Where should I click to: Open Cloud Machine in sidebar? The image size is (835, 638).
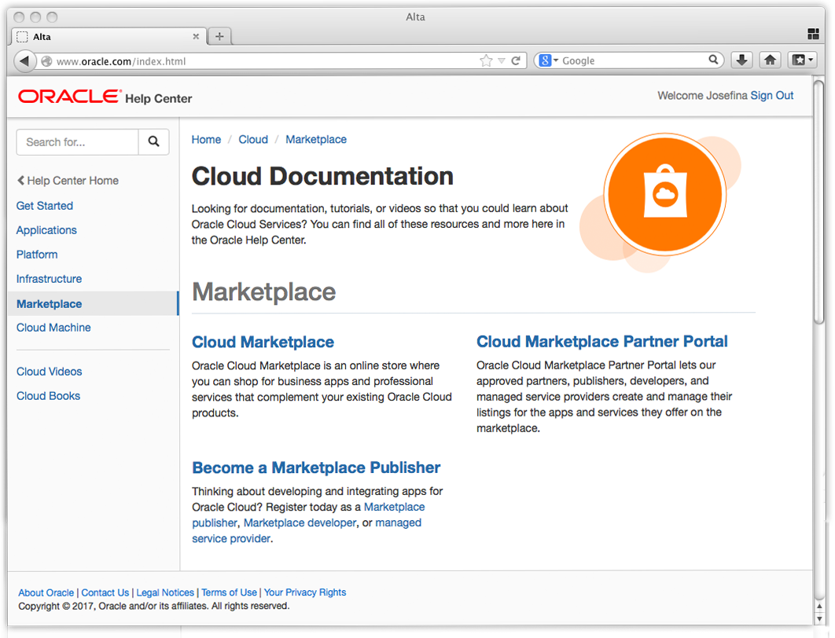(x=53, y=327)
